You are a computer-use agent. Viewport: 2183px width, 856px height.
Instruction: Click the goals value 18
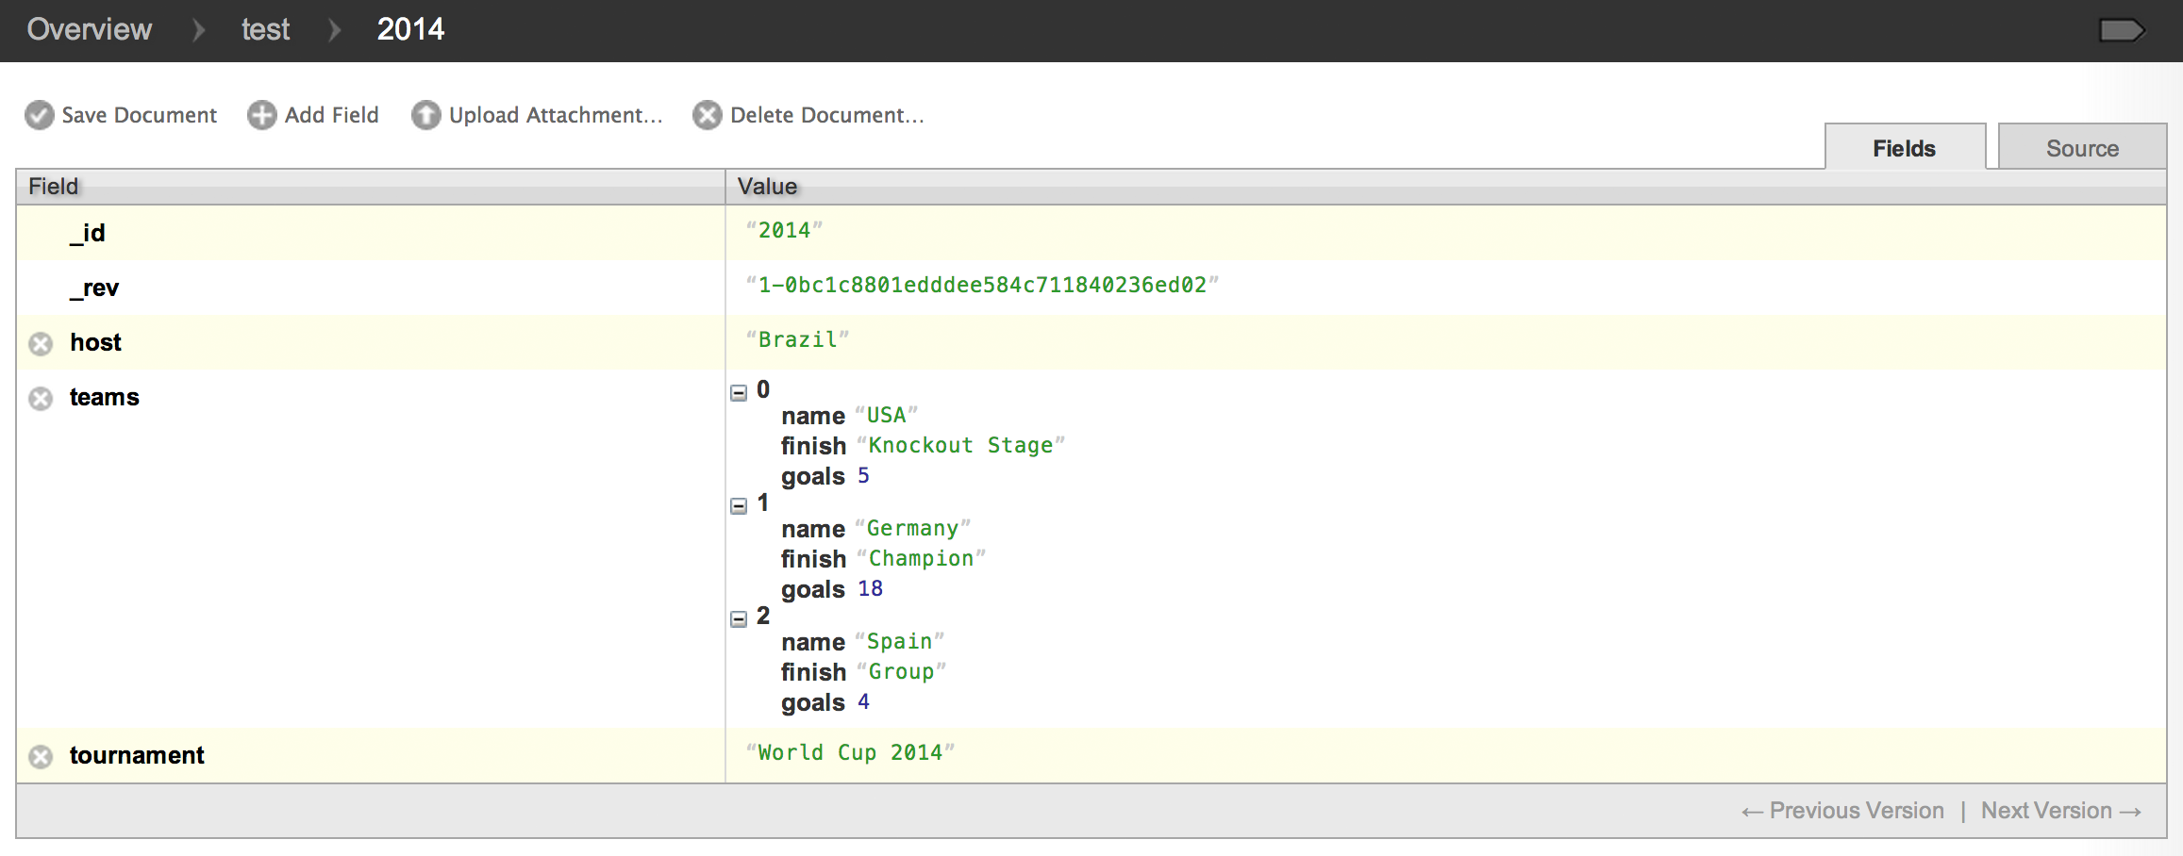pyautogui.click(x=870, y=588)
